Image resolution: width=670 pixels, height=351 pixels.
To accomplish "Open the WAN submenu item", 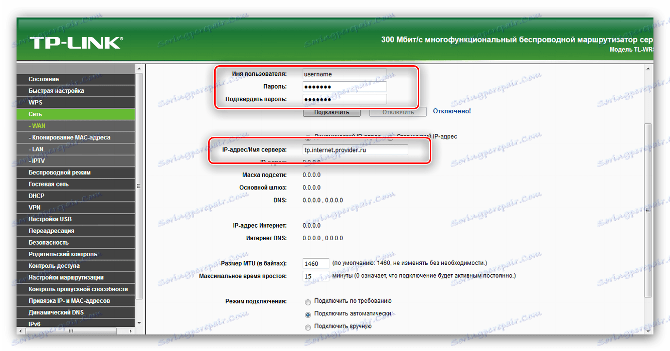I will click(x=76, y=126).
